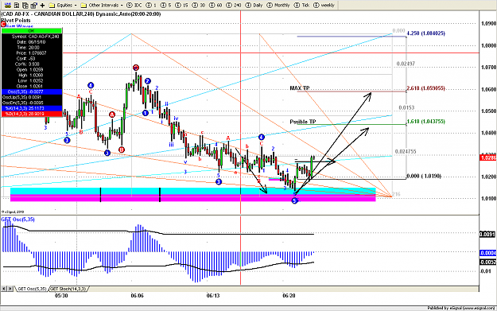Click the left tab-scroll arrow
Screen dimensions: 497x311
tap(4, 289)
